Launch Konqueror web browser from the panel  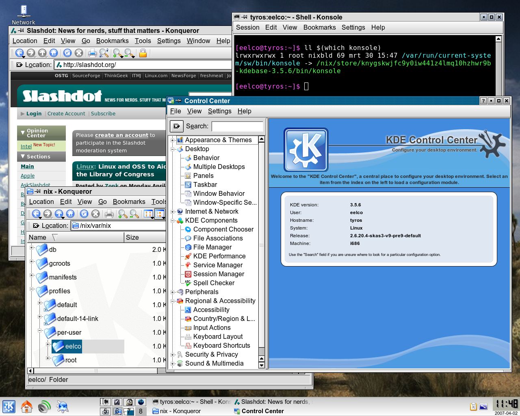[62, 406]
